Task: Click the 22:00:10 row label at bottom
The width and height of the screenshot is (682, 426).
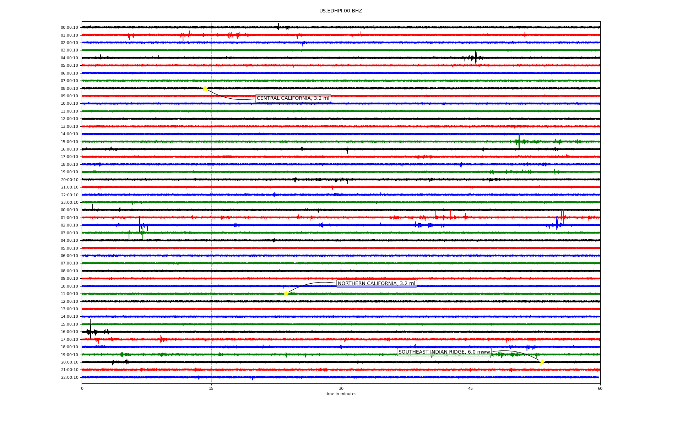Action: pyautogui.click(x=69, y=378)
